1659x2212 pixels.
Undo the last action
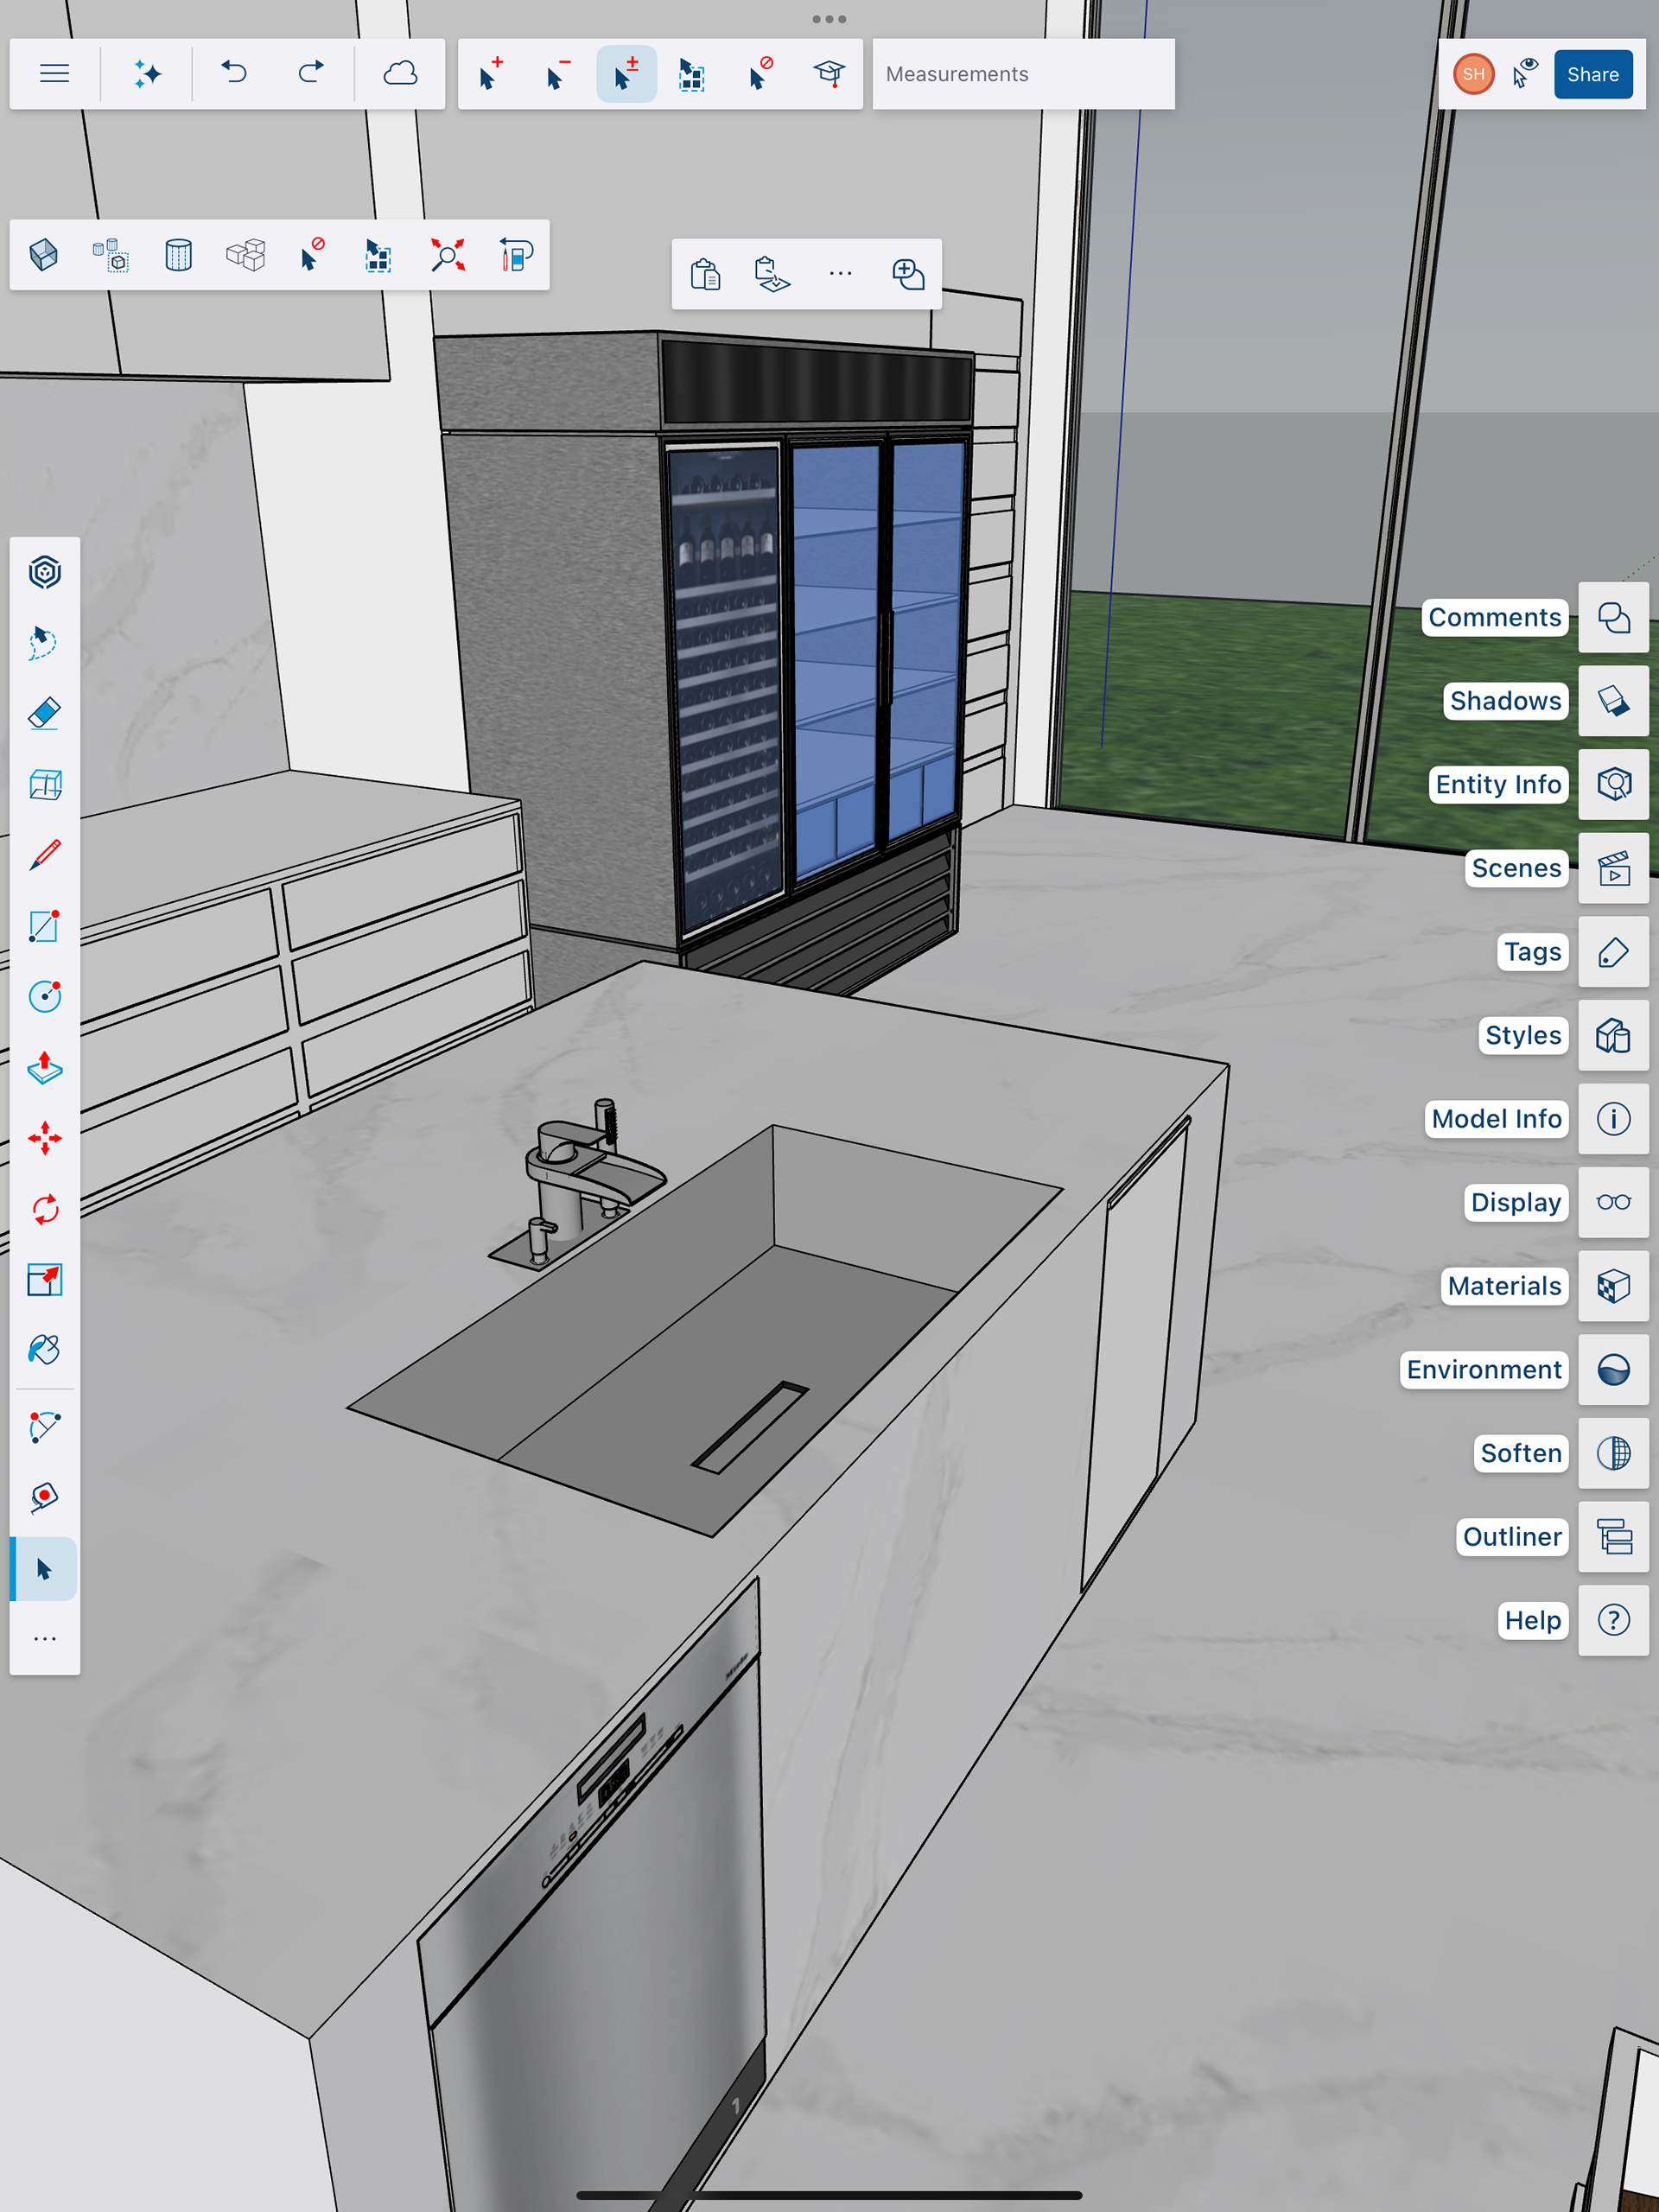tap(234, 74)
